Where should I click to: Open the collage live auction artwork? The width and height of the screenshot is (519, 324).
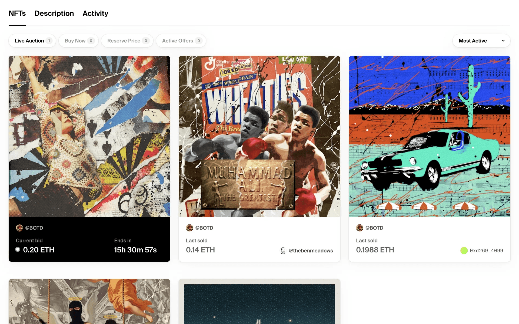point(89,136)
